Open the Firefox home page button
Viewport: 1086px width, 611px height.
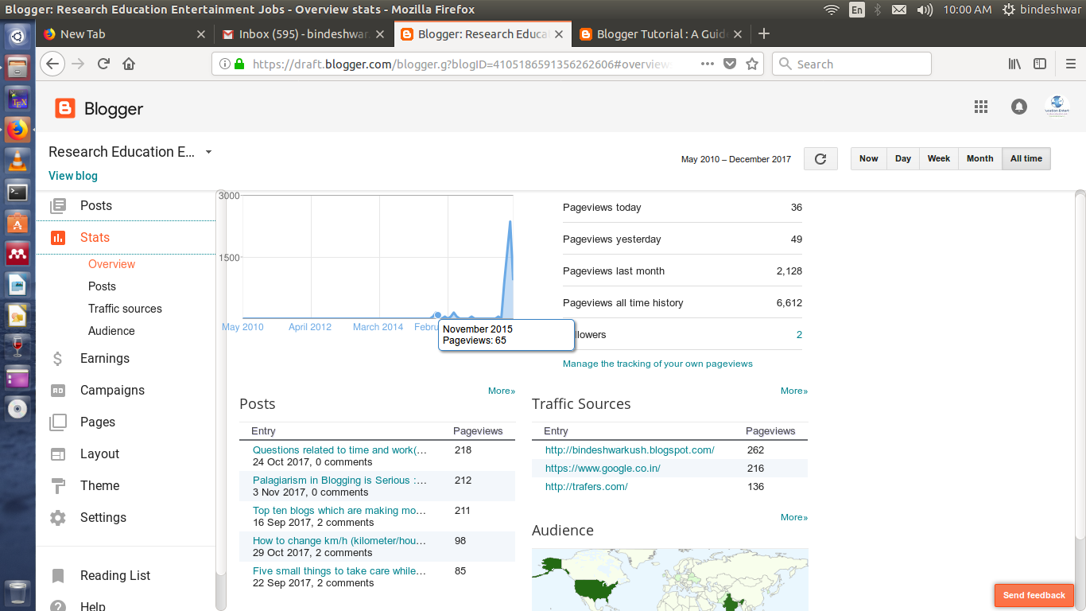[x=129, y=64]
